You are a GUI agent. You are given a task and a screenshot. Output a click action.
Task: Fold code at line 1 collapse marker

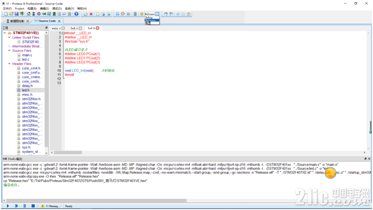63,33
